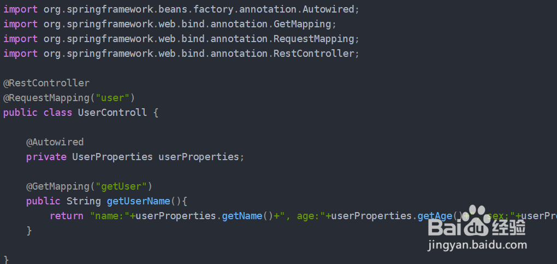
Task: Click the "user" string literal
Action: [x=112, y=98]
